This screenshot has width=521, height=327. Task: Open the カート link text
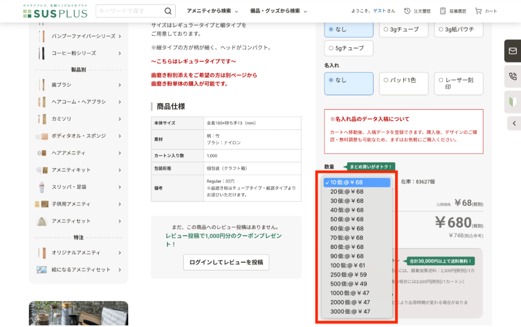point(491,12)
